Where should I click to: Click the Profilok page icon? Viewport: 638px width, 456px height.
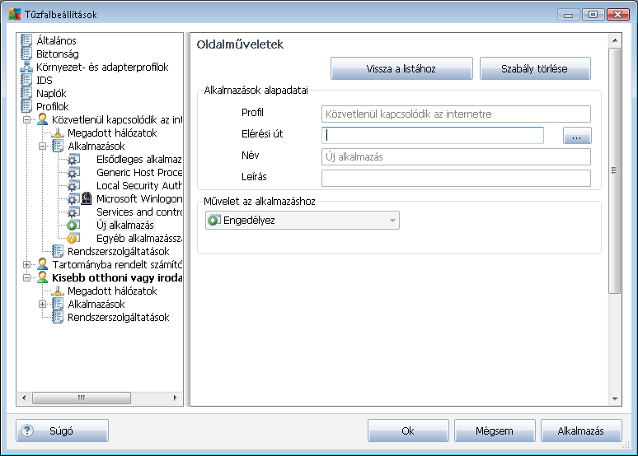(x=26, y=106)
